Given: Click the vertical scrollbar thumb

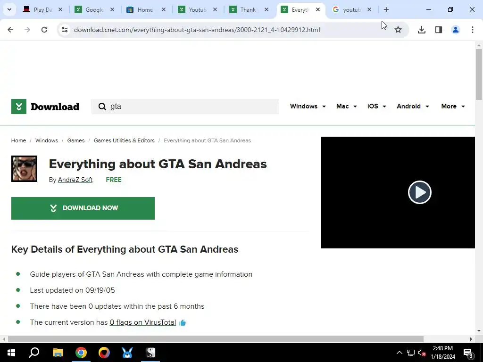Looking at the screenshot, I should point(479,74).
